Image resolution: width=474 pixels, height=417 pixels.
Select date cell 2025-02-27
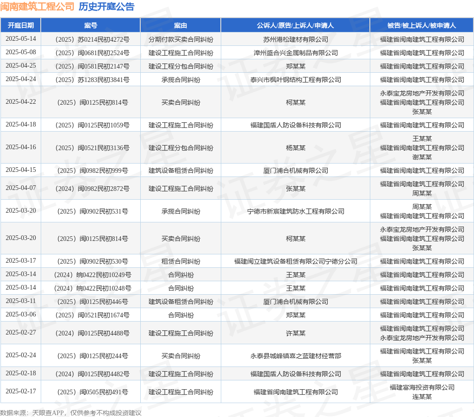click(20, 333)
